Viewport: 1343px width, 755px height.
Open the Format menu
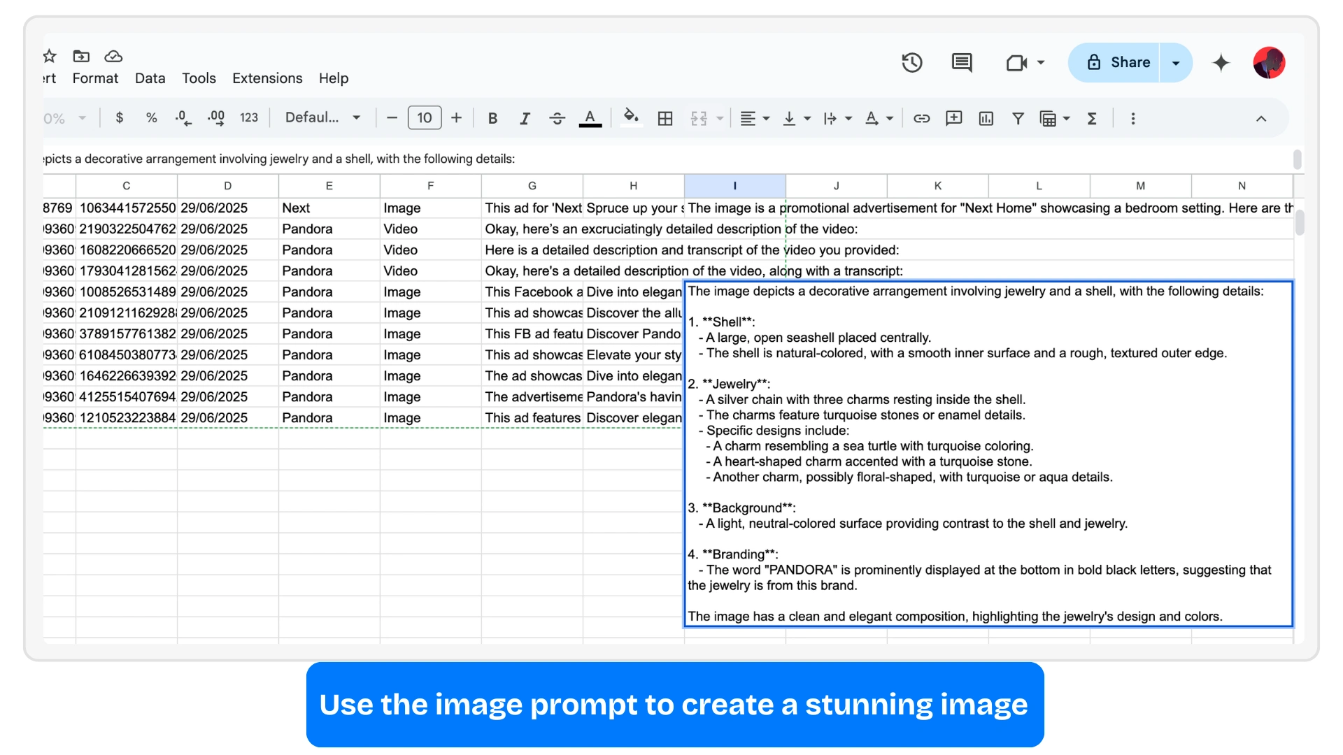tap(95, 78)
